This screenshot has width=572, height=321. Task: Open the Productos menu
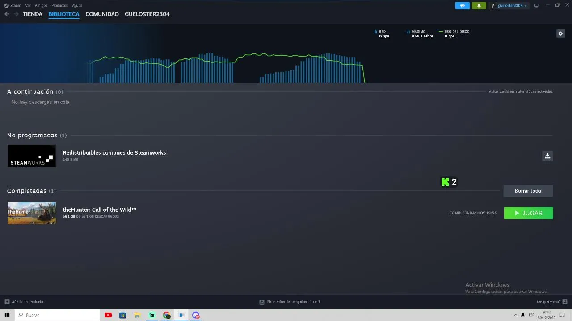59,6
